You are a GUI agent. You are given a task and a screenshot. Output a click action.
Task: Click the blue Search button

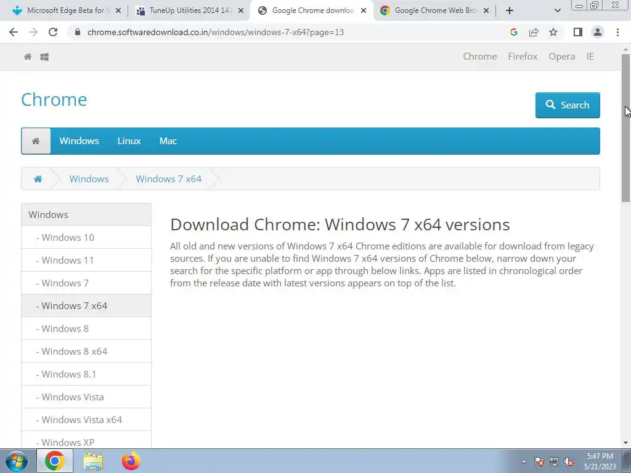(568, 105)
